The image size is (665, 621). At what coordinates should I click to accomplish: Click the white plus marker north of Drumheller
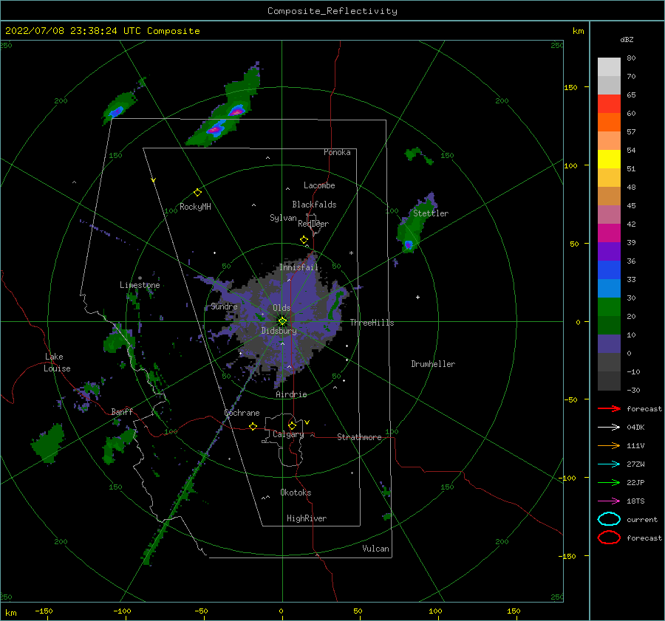pyautogui.click(x=417, y=297)
